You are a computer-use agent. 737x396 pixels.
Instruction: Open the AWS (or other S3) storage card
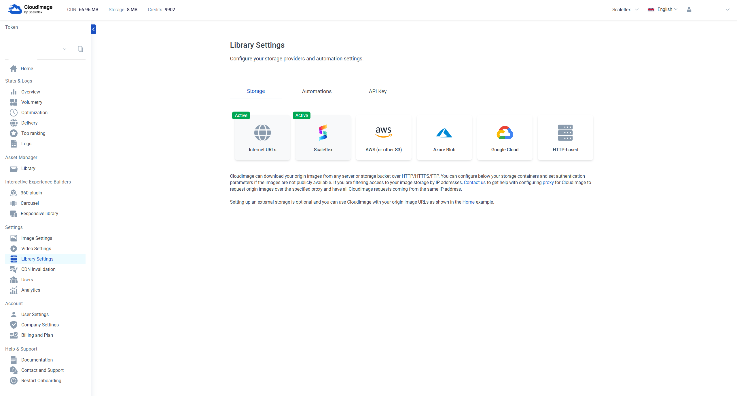pyautogui.click(x=383, y=137)
